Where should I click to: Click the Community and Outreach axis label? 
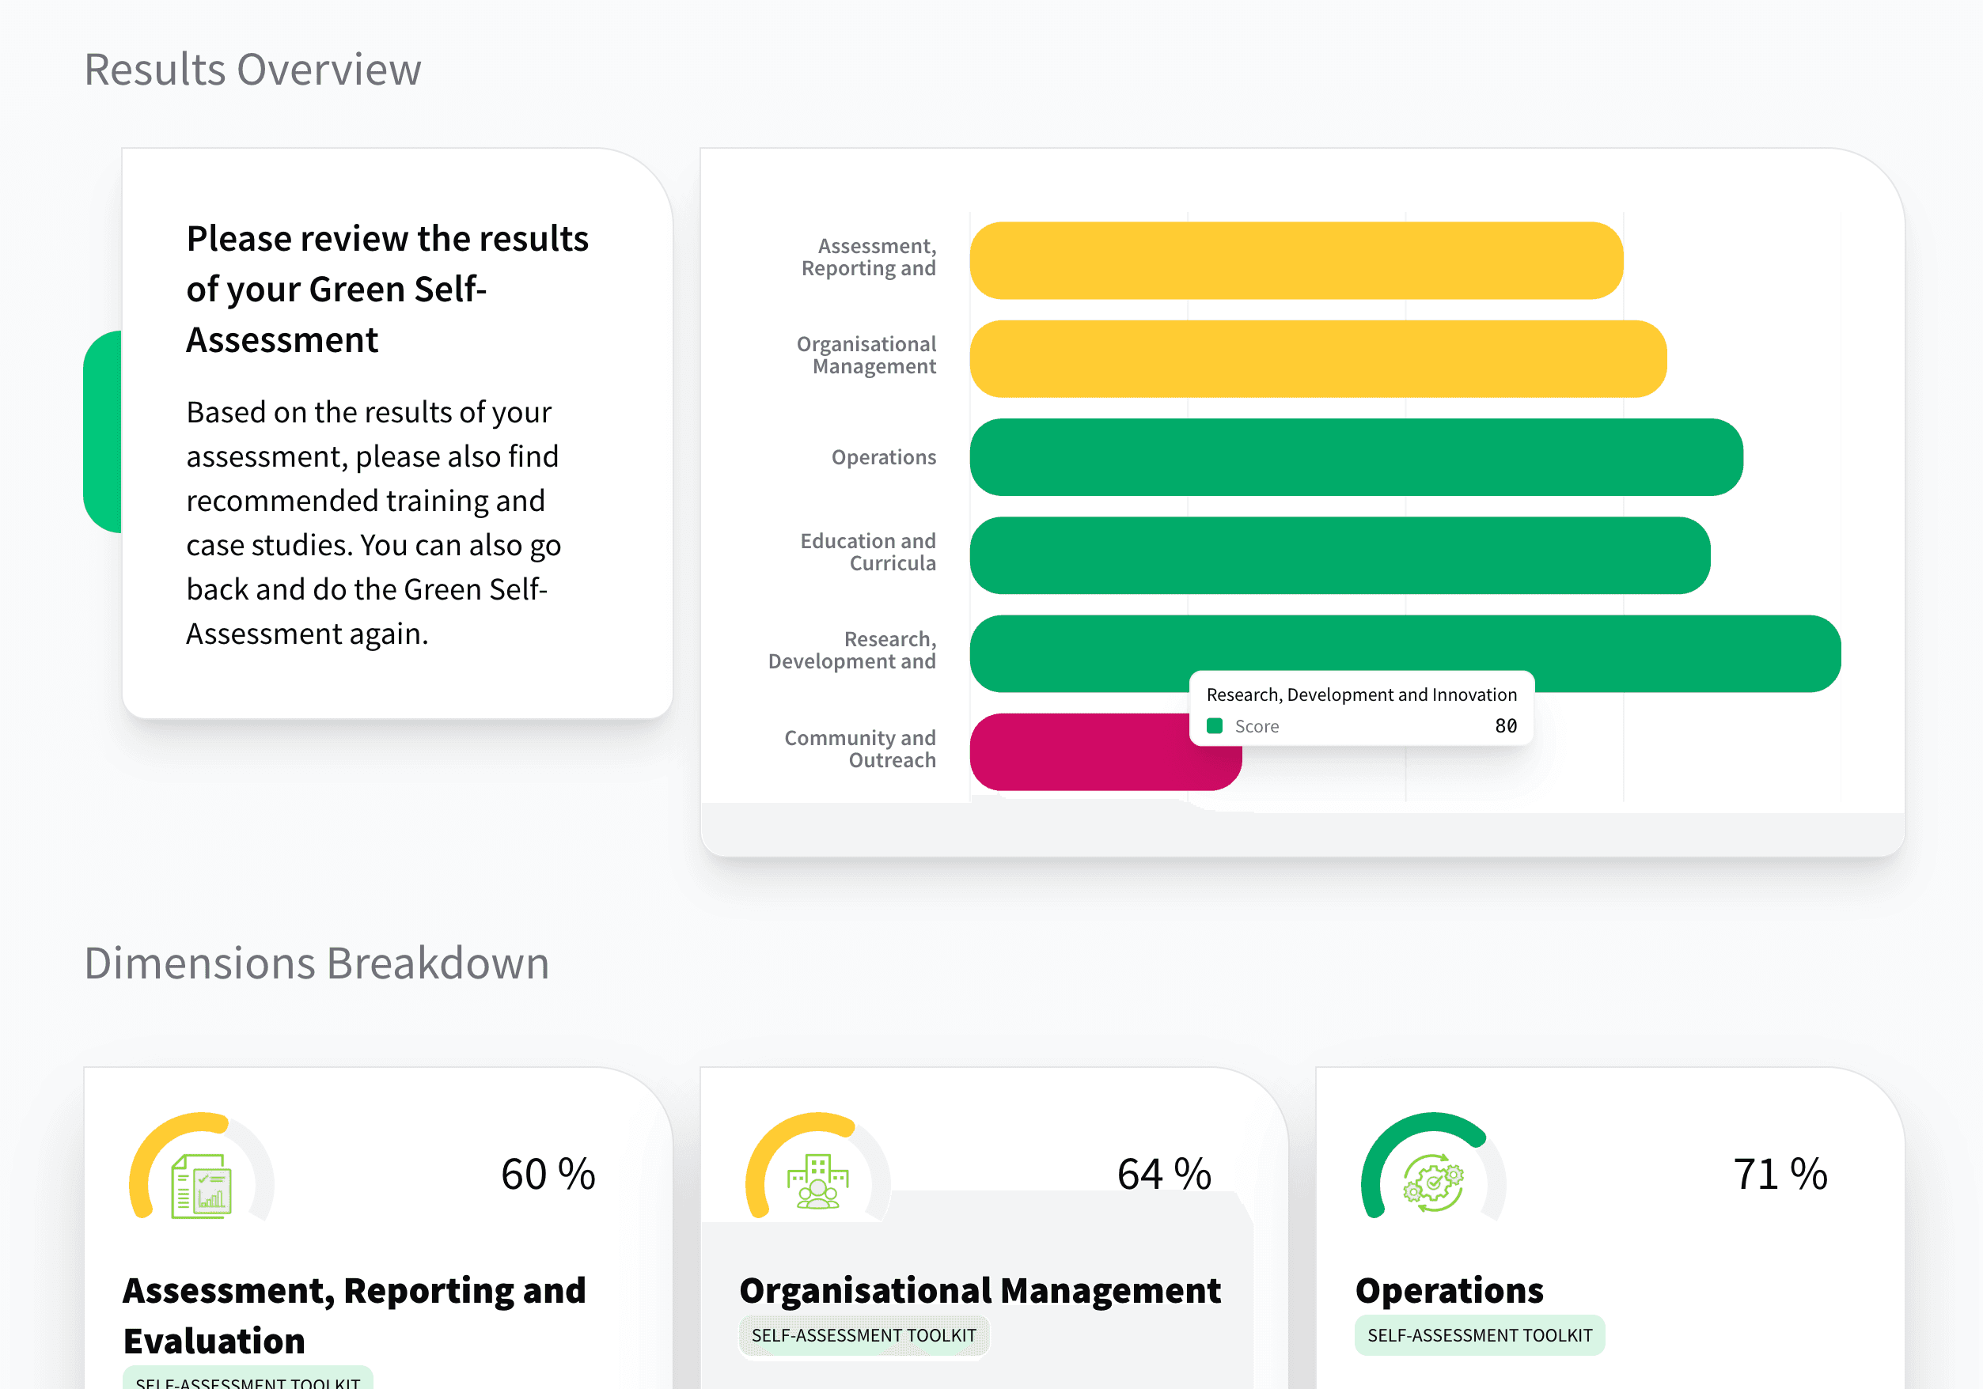(859, 749)
